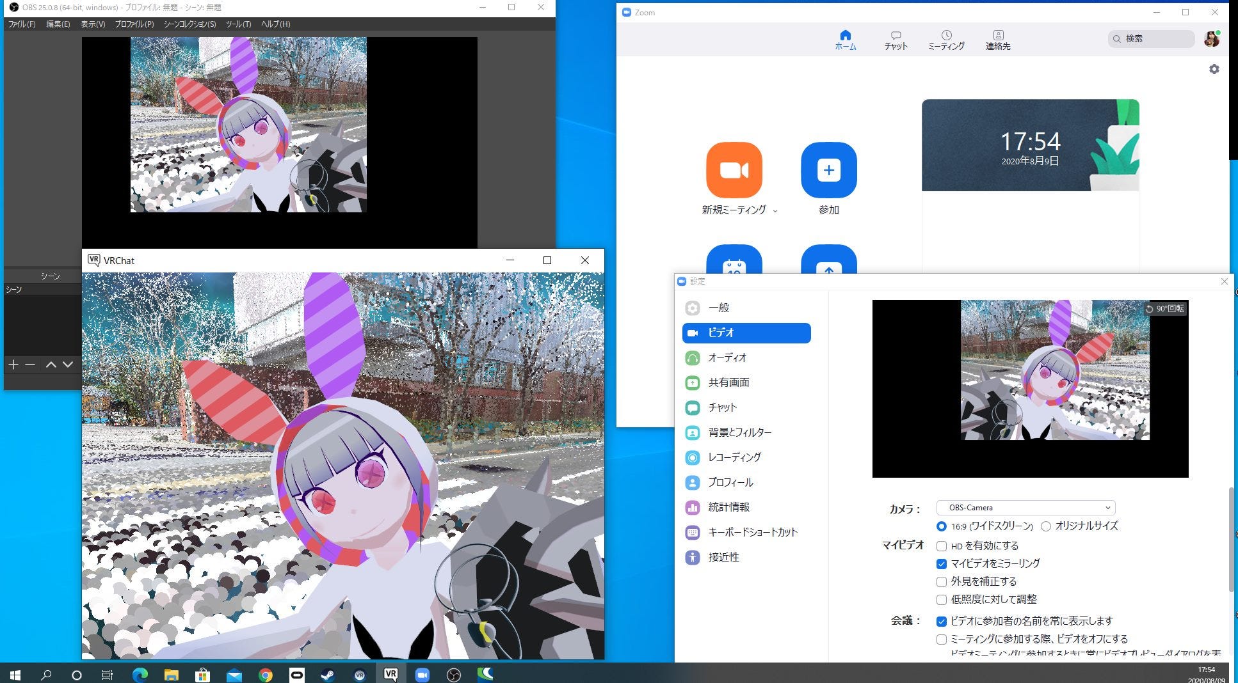The width and height of the screenshot is (1238, 683).
Task: Select Chat in Zoom settings sidebar
Action: coord(746,407)
